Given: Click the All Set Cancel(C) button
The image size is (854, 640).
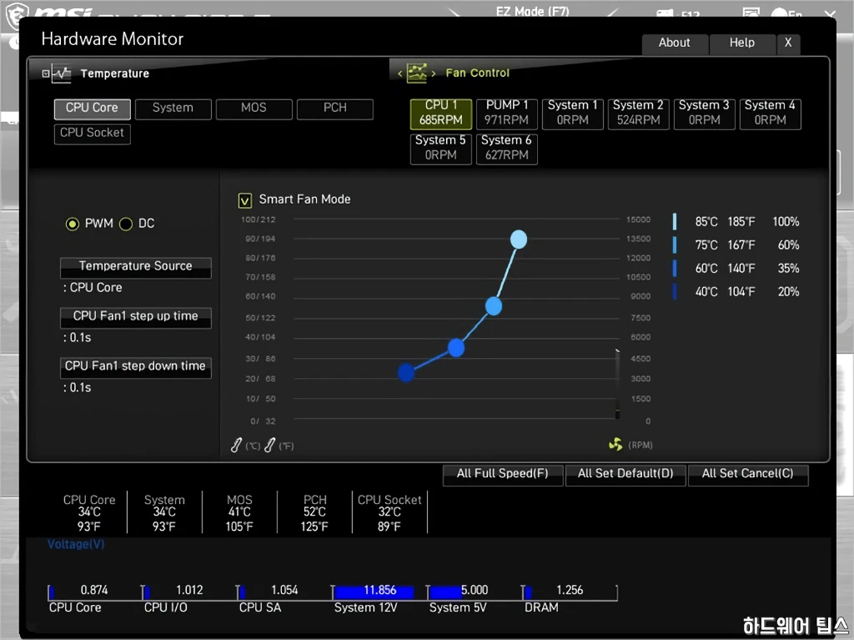Looking at the screenshot, I should click(748, 474).
